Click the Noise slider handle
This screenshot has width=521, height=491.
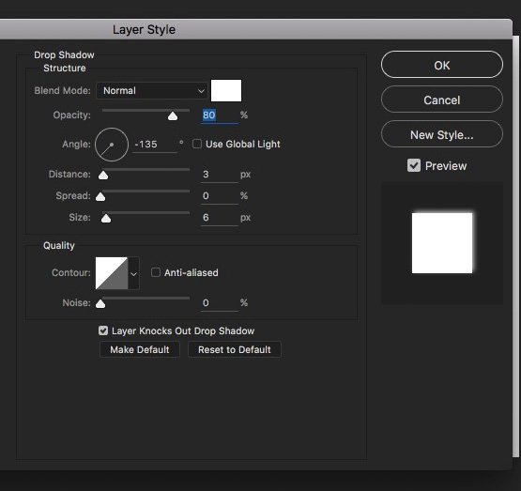coord(100,303)
